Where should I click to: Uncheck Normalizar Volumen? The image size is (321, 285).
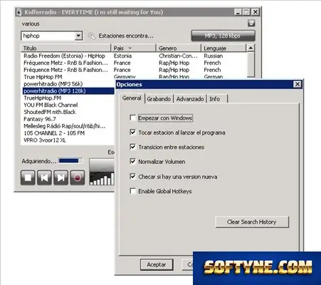coord(133,162)
